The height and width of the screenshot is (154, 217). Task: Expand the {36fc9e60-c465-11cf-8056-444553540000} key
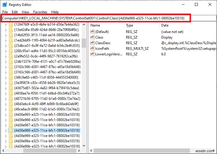(6, 78)
